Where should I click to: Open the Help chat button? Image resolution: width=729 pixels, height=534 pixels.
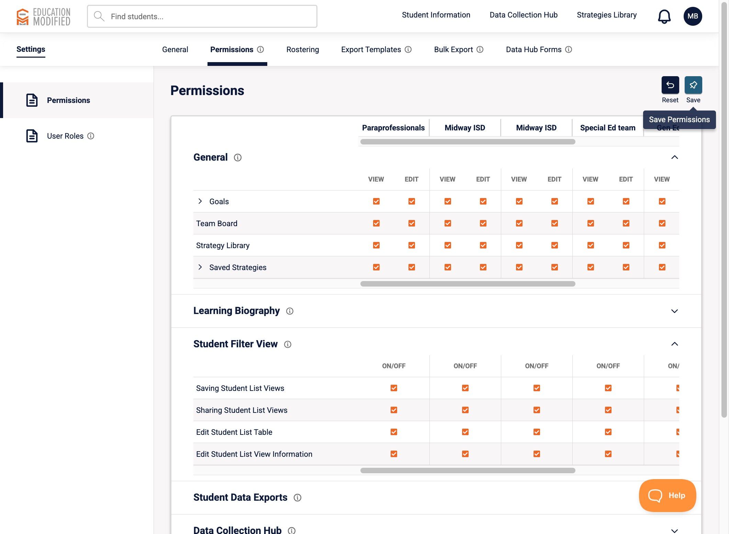(667, 495)
